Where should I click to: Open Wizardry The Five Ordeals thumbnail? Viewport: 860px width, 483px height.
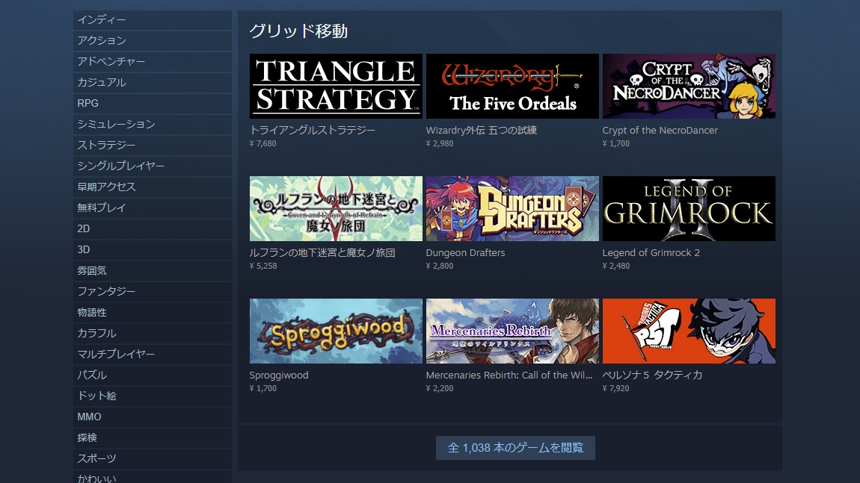[x=512, y=86]
